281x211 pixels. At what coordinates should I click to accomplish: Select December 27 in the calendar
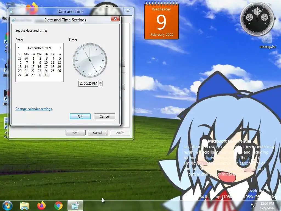[20, 75]
